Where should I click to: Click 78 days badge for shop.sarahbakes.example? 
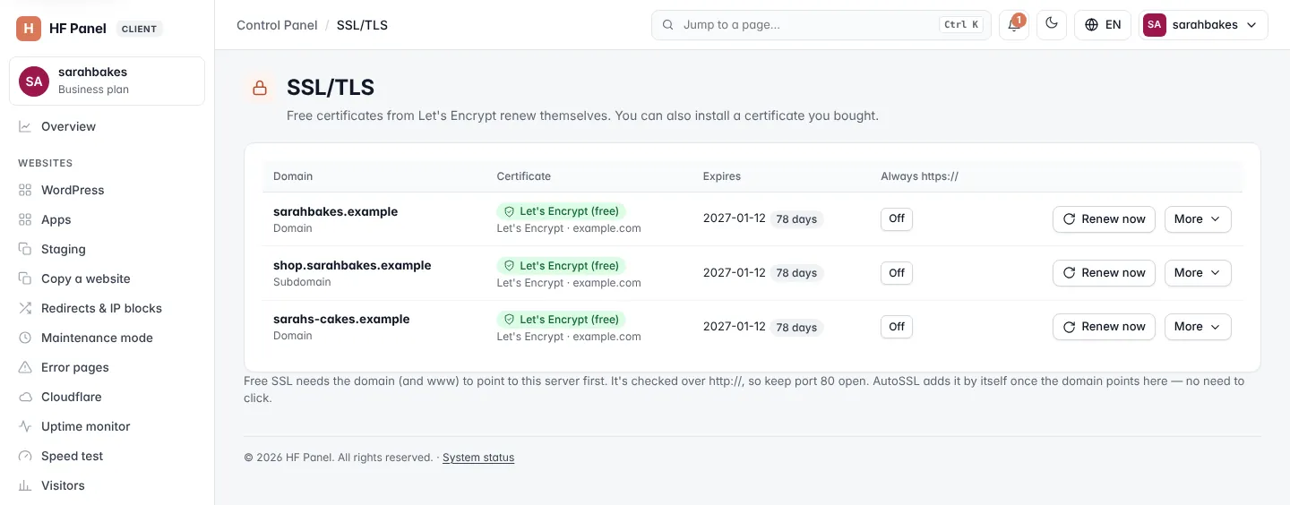(796, 273)
